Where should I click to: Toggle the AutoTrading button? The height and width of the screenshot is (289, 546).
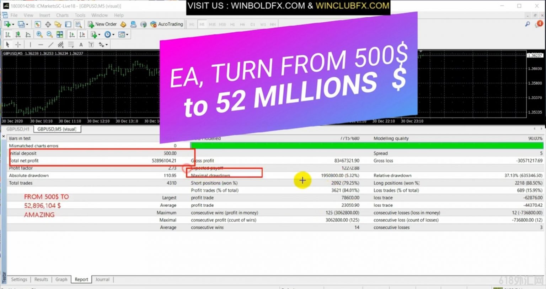coord(167,24)
